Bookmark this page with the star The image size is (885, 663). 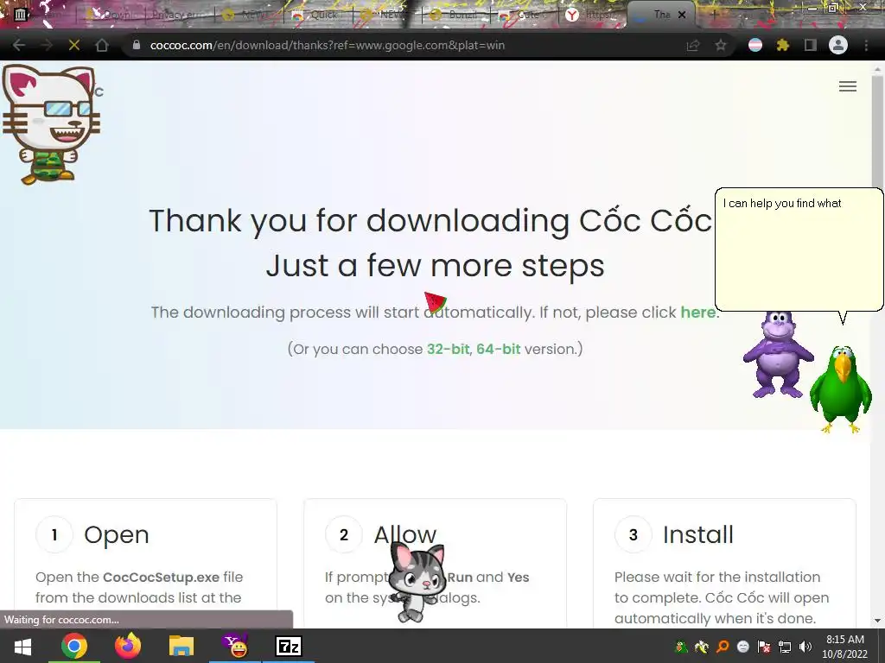pos(721,45)
